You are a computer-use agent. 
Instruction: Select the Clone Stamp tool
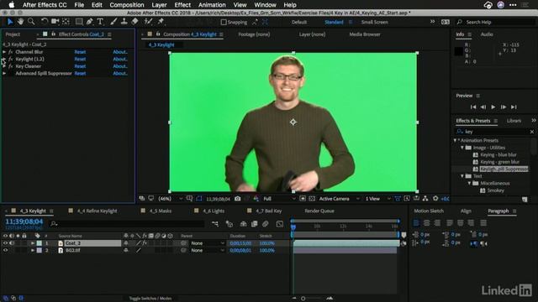coord(124,22)
